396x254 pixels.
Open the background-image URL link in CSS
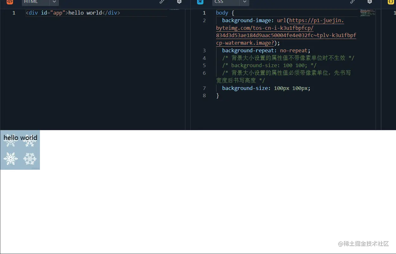point(286,32)
